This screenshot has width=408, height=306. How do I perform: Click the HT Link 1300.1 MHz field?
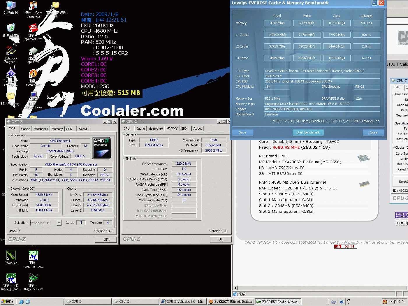tap(44, 210)
